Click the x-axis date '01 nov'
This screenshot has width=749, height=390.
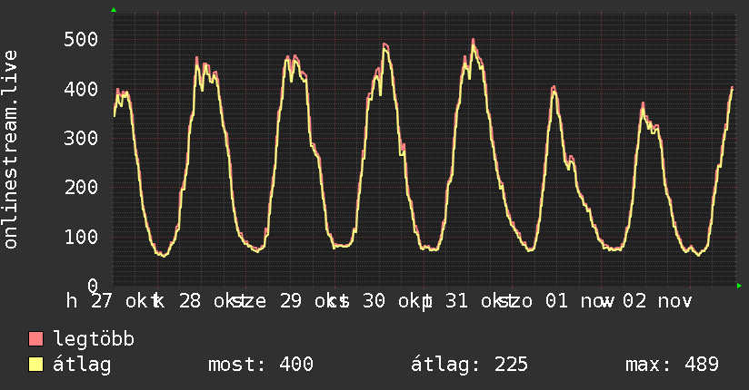point(578,301)
